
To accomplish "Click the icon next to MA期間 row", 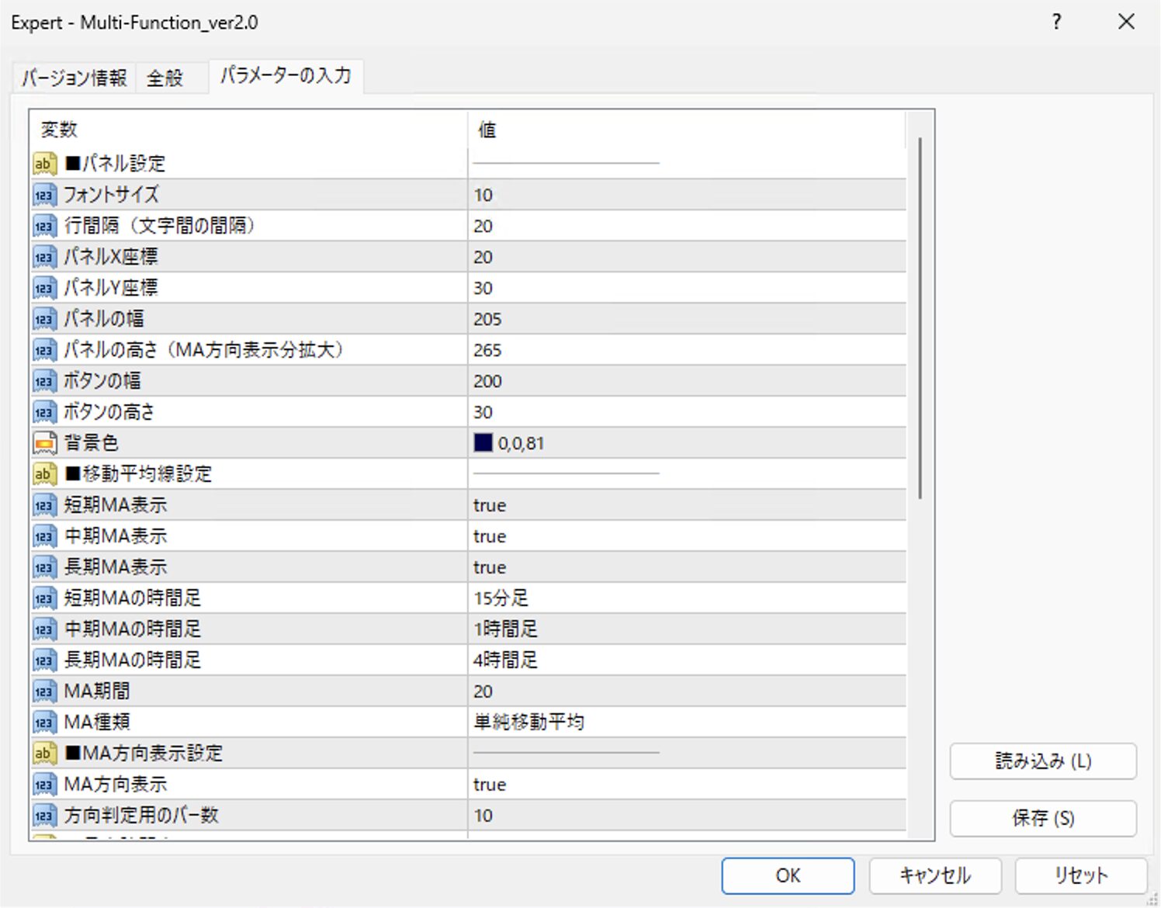I will pos(44,691).
